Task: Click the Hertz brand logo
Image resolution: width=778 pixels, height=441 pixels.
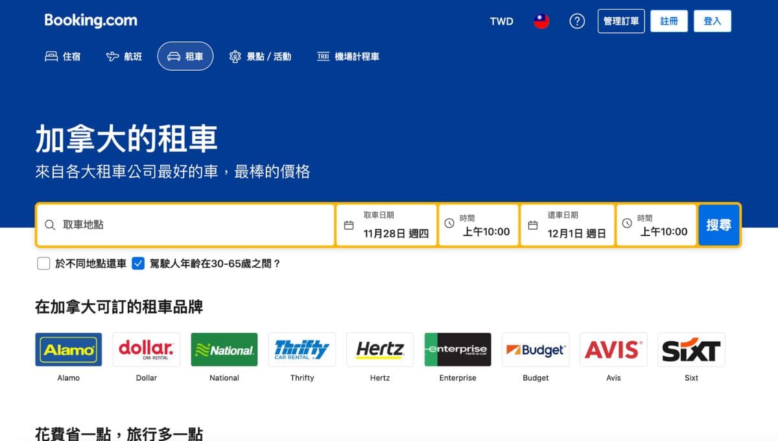Action: (380, 350)
